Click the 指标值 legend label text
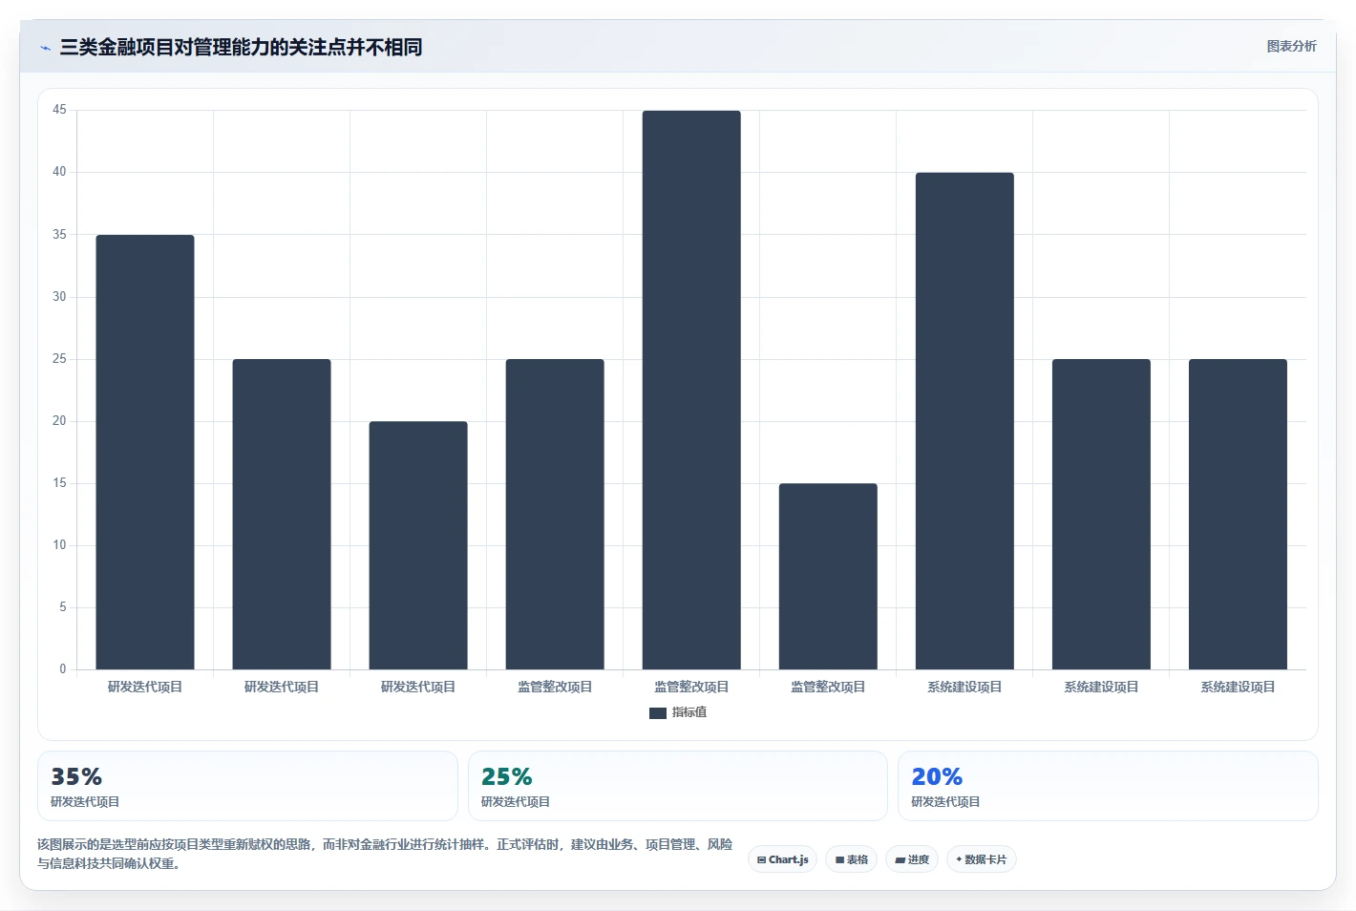 pos(689,712)
